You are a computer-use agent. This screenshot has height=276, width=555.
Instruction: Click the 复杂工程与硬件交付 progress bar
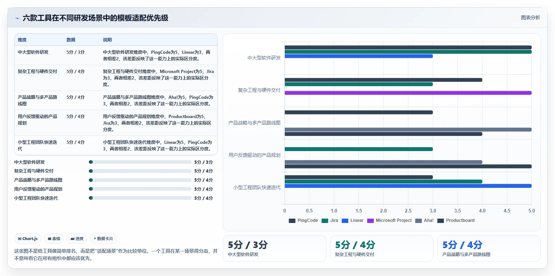click(140, 171)
